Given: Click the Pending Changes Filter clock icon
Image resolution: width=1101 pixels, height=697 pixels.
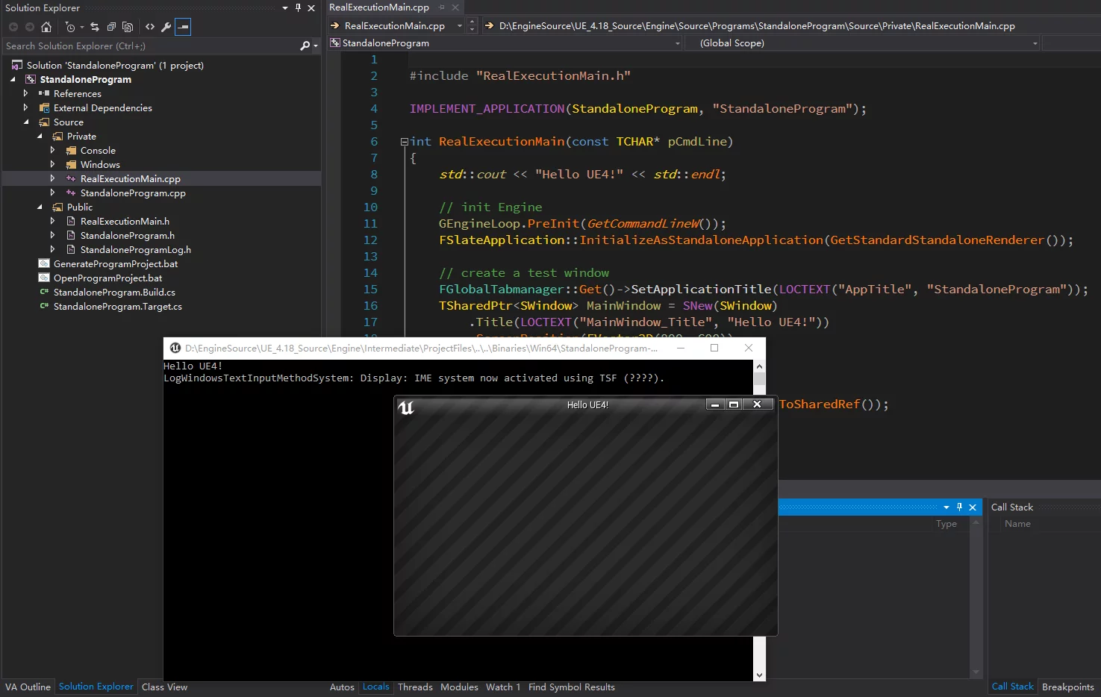Looking at the screenshot, I should coord(70,27).
